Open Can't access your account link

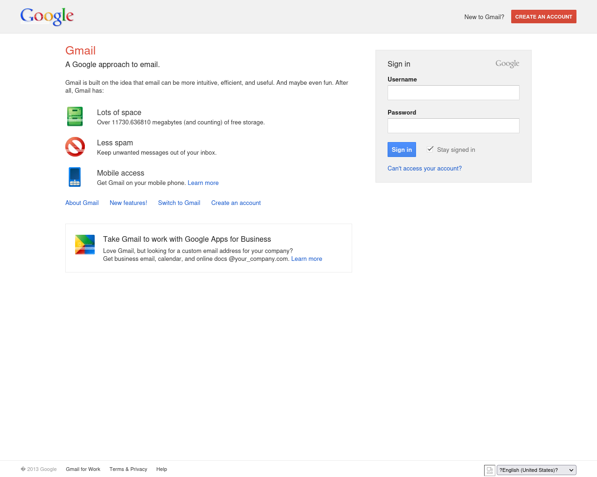click(424, 169)
